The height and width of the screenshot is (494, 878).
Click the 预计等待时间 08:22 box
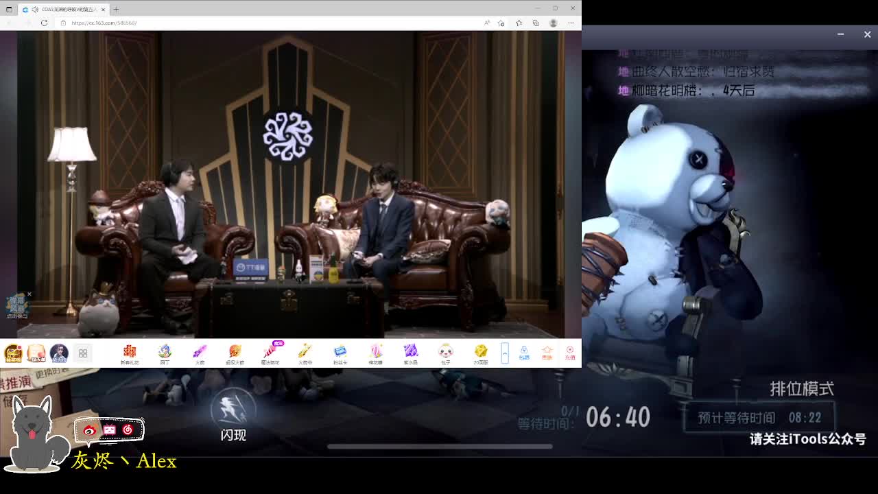point(759,417)
